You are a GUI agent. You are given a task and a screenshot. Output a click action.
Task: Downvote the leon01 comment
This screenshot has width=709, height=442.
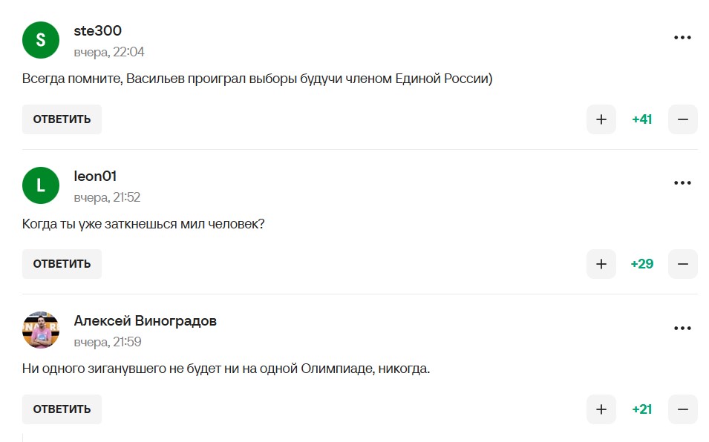pyautogui.click(x=682, y=264)
